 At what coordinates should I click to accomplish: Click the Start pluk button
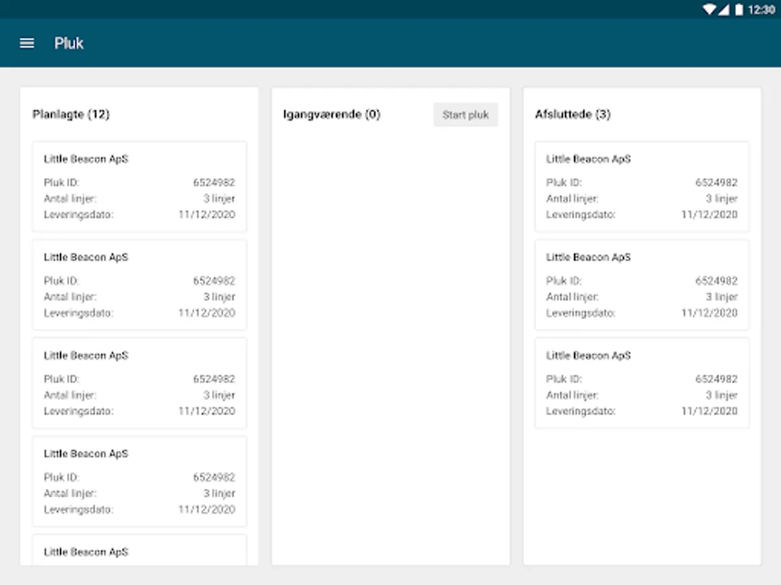[465, 115]
